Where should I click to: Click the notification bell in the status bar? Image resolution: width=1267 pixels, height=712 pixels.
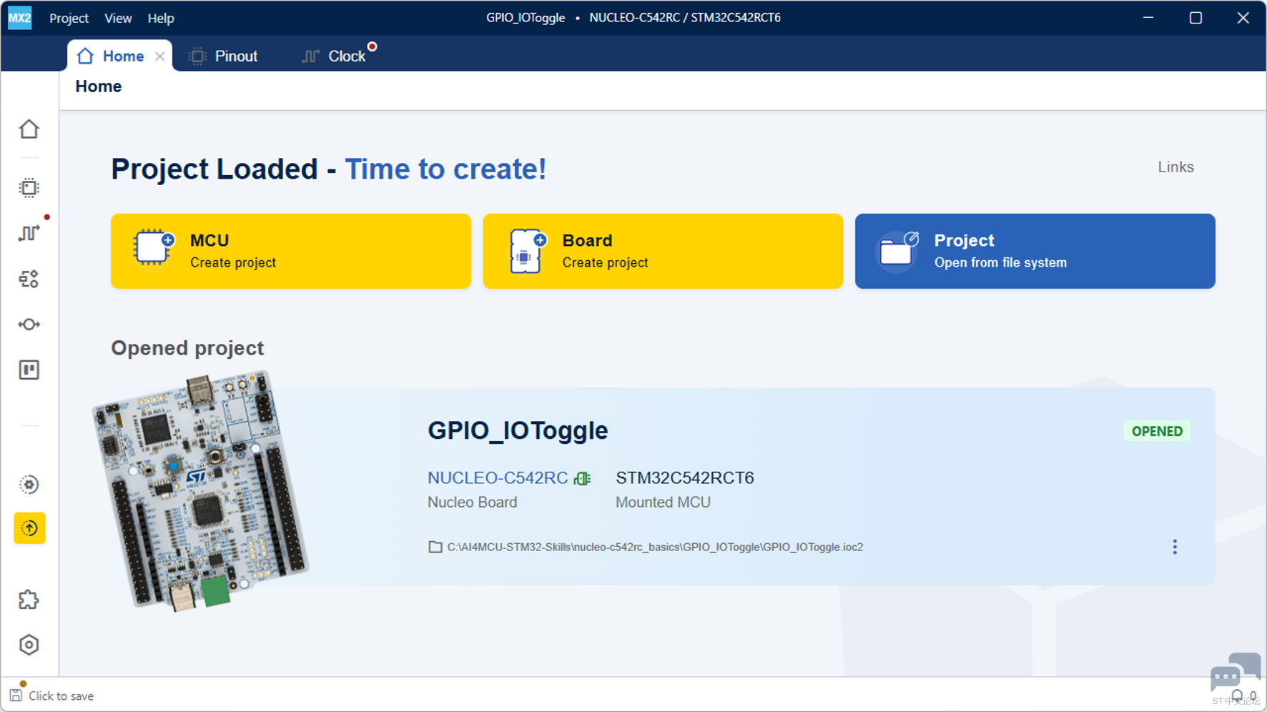(1237, 696)
